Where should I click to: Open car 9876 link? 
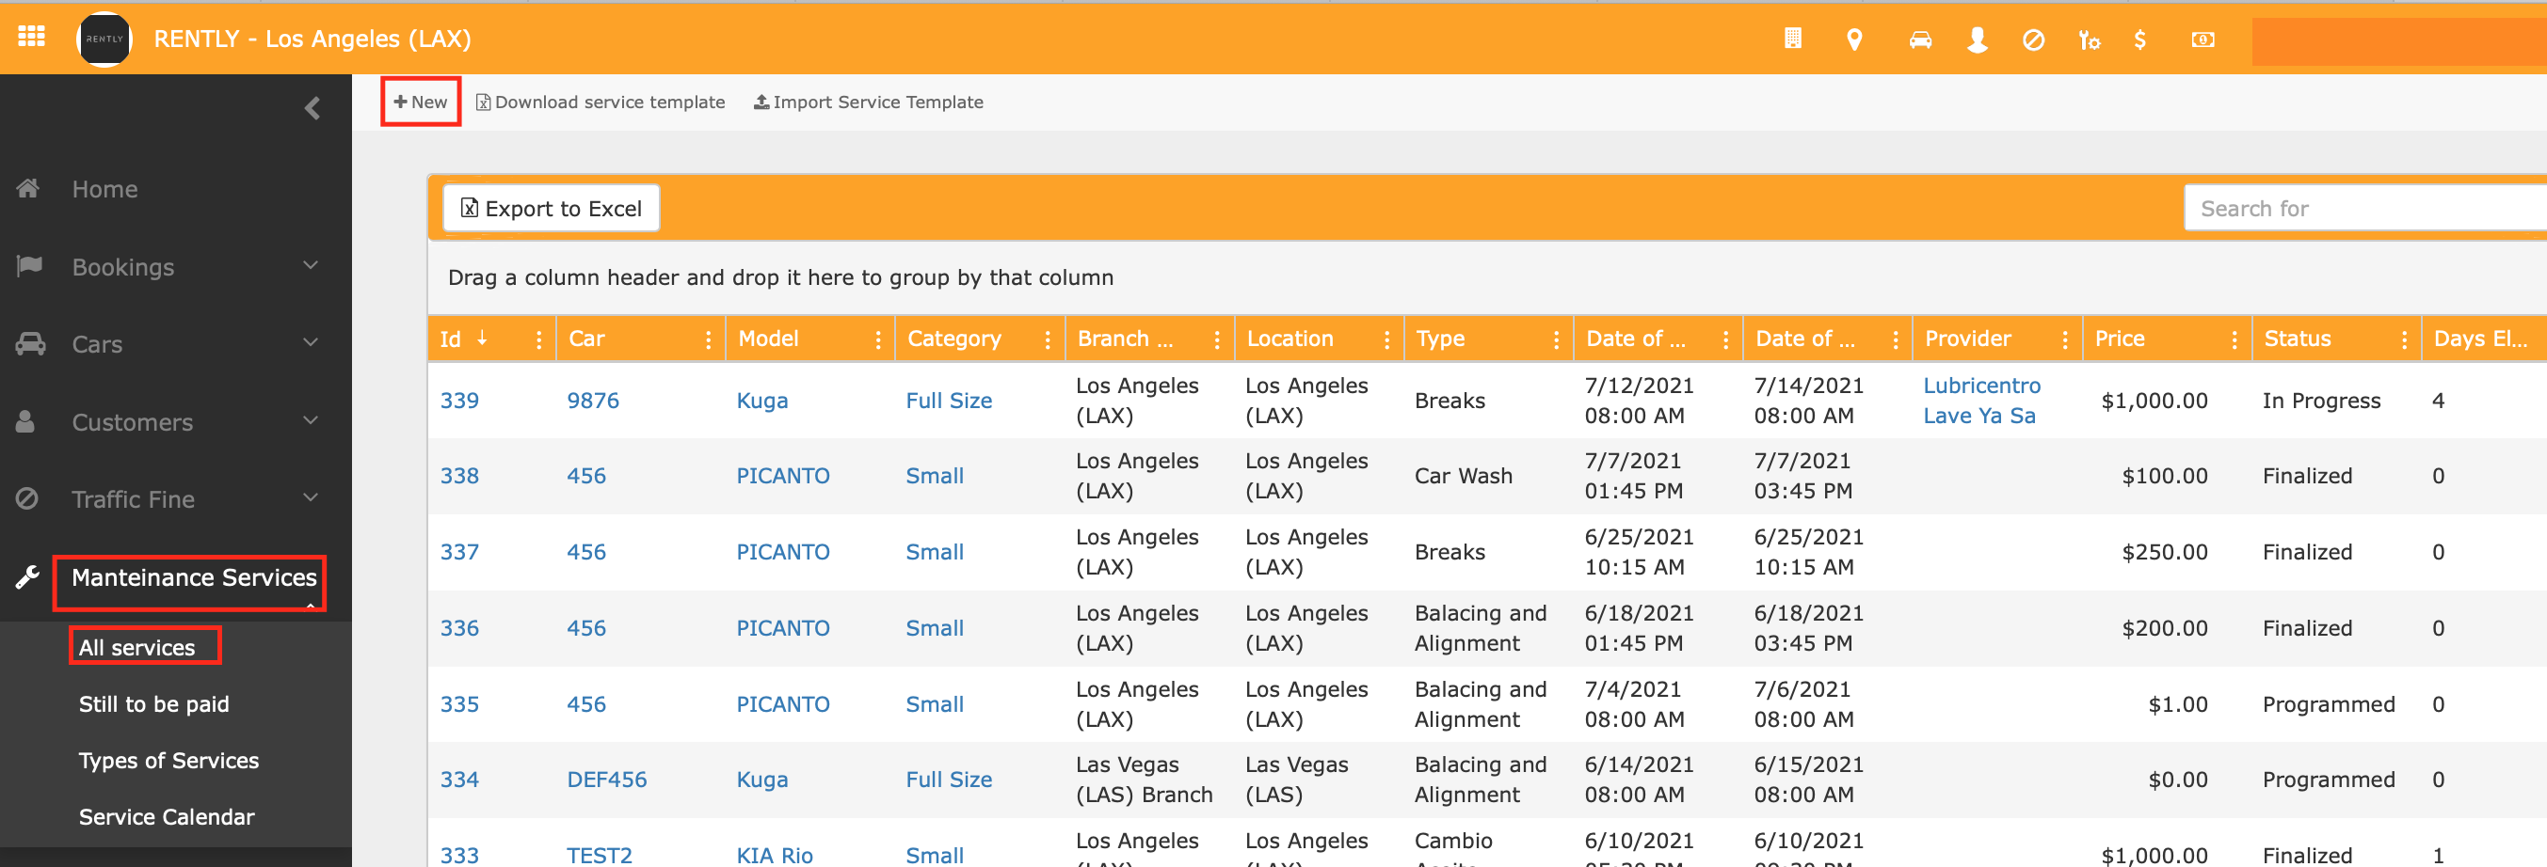pos(592,400)
